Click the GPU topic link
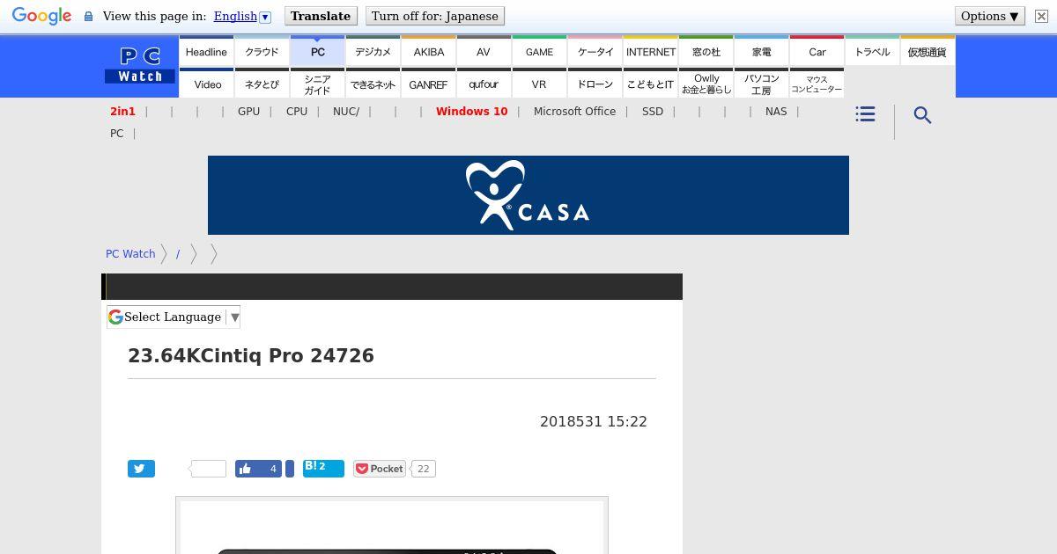The width and height of the screenshot is (1057, 554). pos(248,112)
